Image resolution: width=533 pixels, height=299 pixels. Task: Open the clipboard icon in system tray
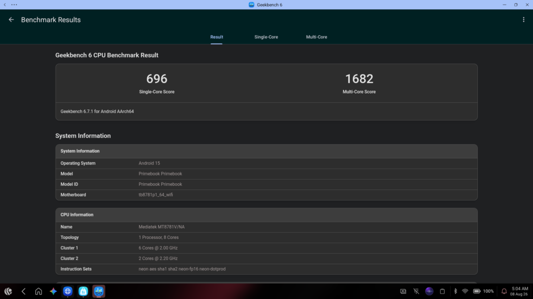point(442,291)
